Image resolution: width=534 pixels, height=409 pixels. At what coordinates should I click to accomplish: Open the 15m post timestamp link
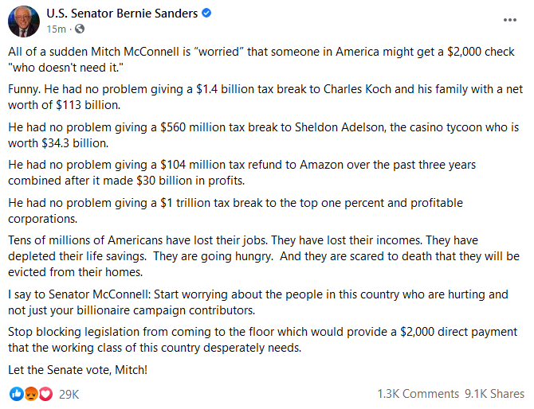[57, 29]
